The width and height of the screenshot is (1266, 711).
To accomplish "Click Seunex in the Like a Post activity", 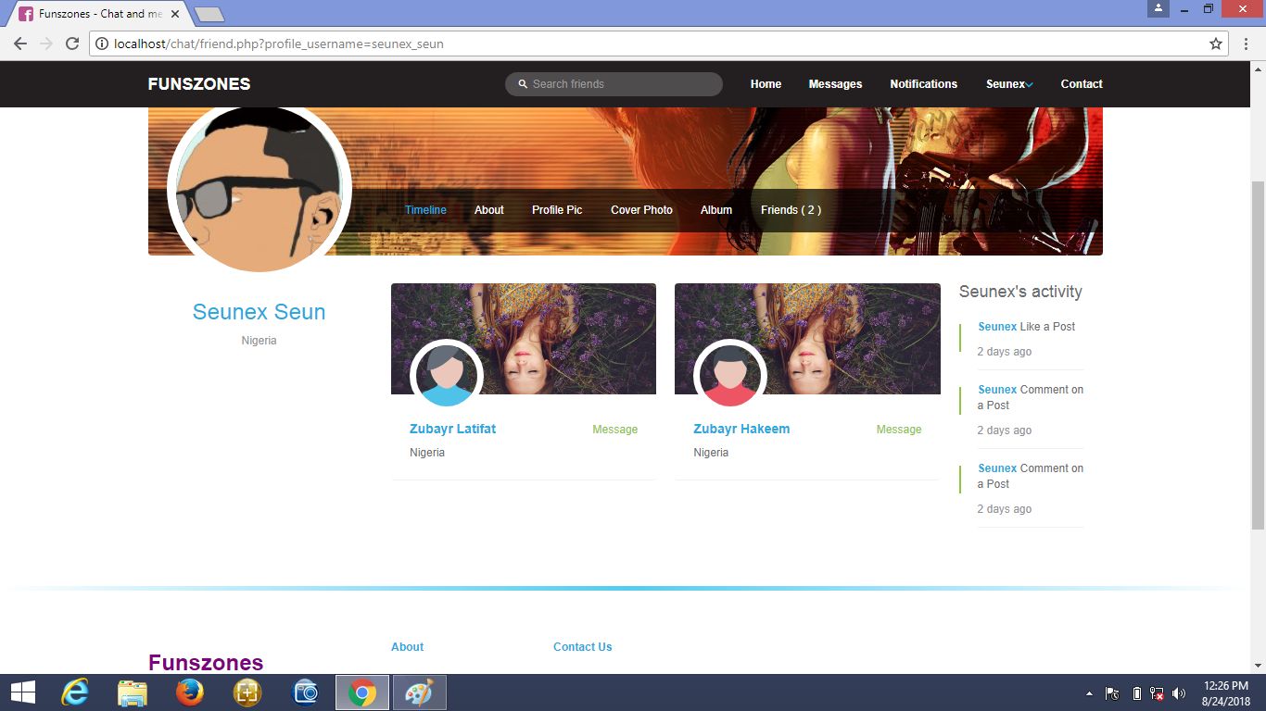I will click(997, 327).
